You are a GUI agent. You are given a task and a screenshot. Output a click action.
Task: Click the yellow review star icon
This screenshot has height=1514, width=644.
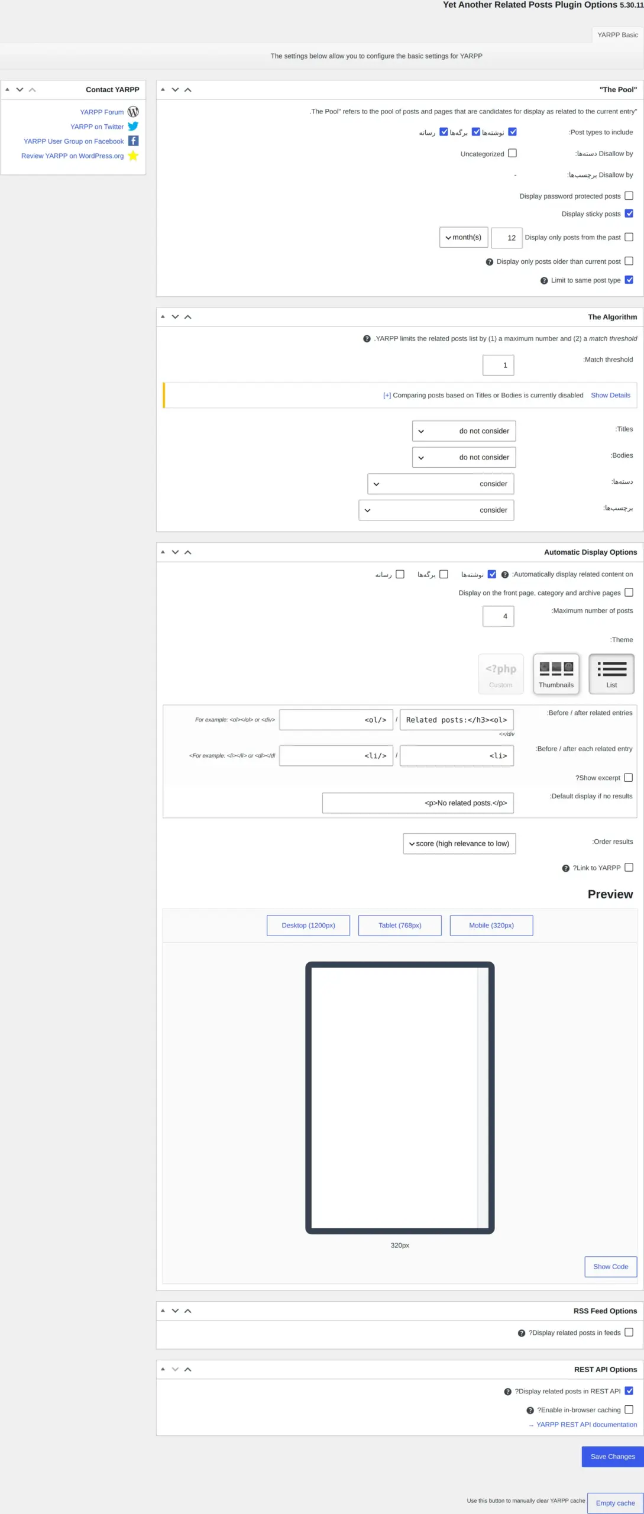tap(133, 156)
